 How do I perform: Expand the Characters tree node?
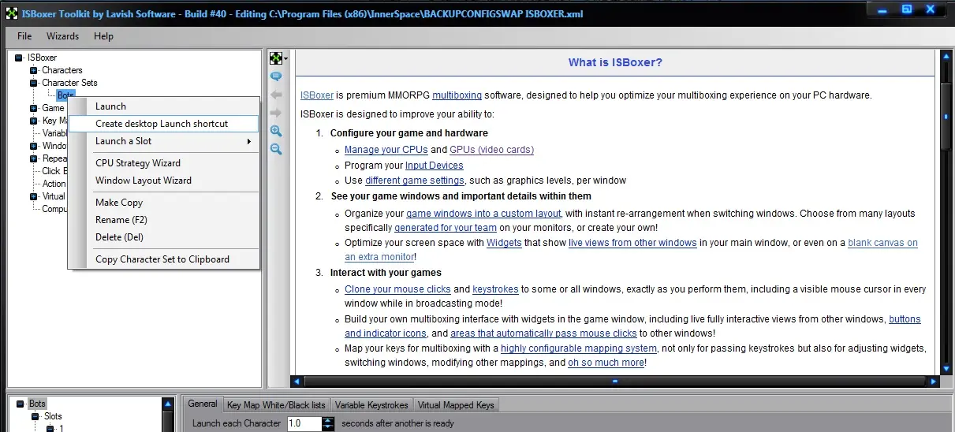click(34, 70)
